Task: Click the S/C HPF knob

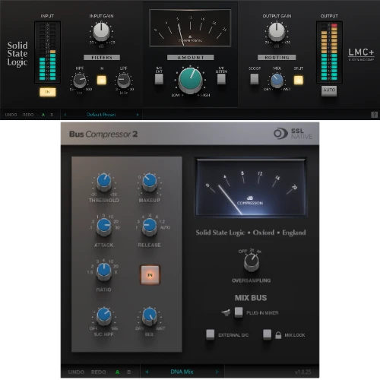Action: coord(104,316)
